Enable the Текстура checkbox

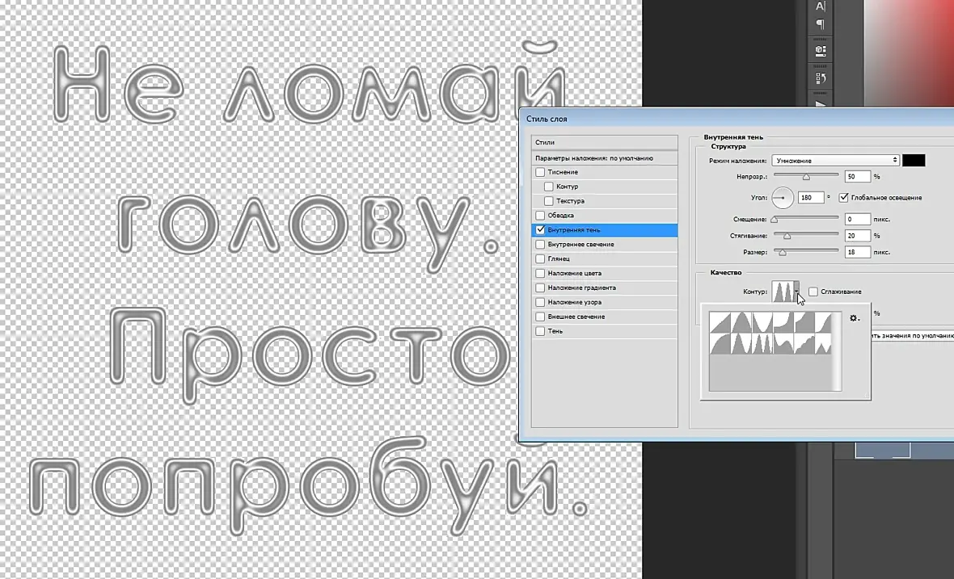pyautogui.click(x=548, y=201)
